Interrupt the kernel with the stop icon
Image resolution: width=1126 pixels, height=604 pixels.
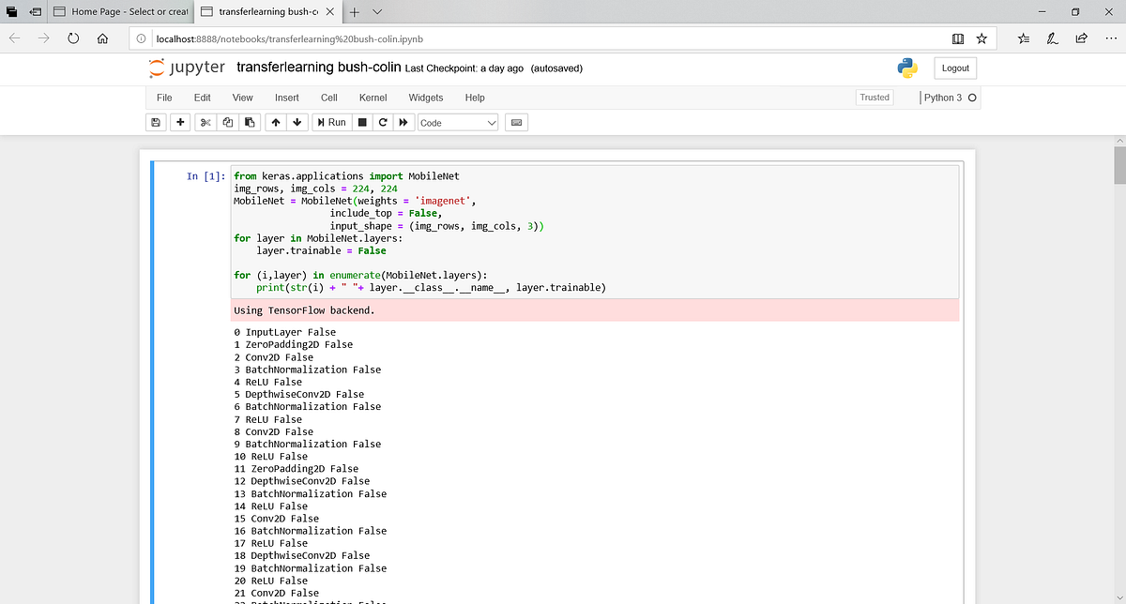coord(361,122)
